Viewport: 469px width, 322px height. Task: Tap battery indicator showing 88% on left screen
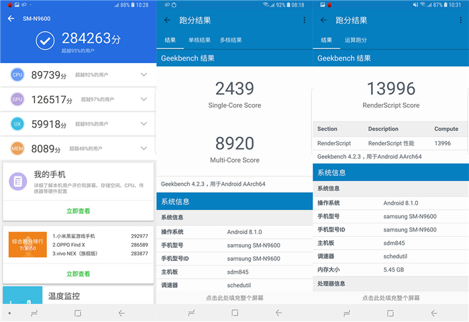(x=127, y=5)
